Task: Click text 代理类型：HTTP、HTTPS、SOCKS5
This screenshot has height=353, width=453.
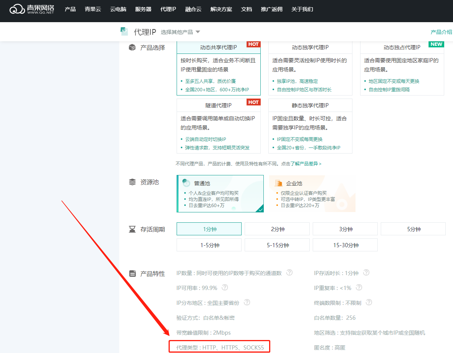Action: (x=220, y=348)
